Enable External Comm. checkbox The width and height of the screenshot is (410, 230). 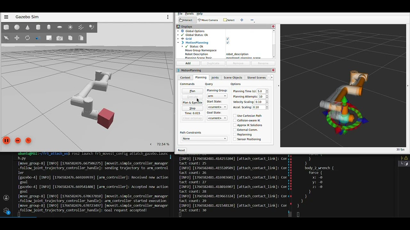(x=235, y=130)
